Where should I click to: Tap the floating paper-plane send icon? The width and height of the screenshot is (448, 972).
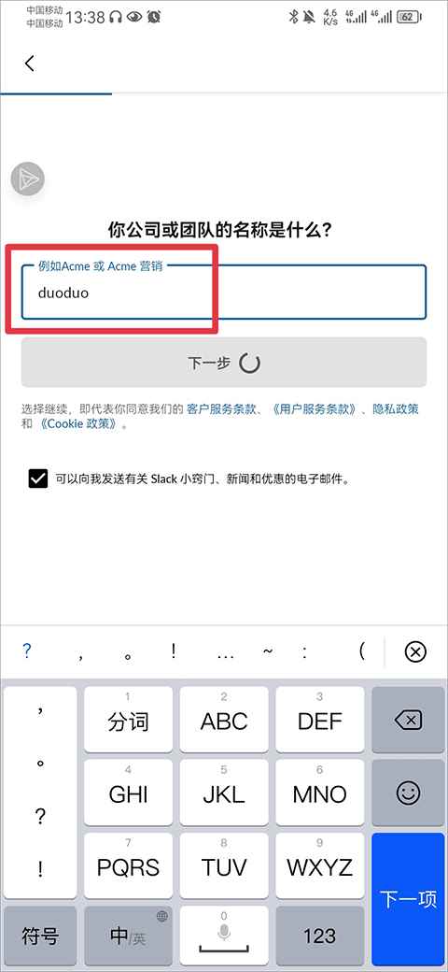click(28, 179)
